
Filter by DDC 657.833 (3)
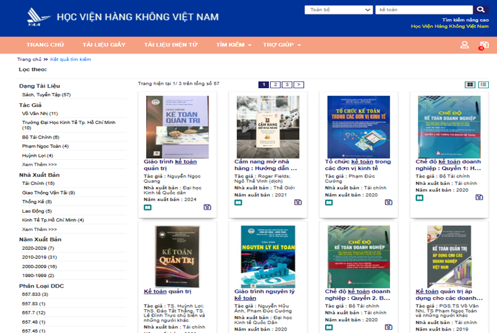(35, 295)
